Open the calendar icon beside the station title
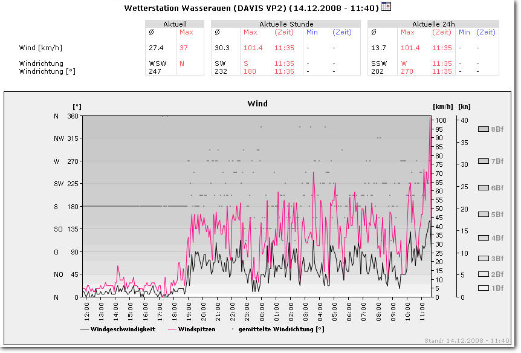Image resolution: width=521 pixels, height=353 pixels. click(386, 7)
